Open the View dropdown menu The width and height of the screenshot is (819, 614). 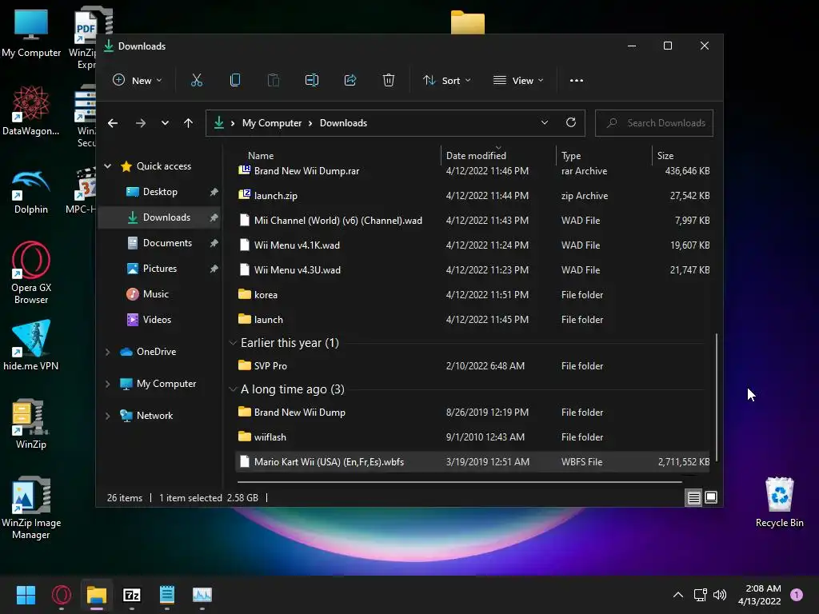518,81
